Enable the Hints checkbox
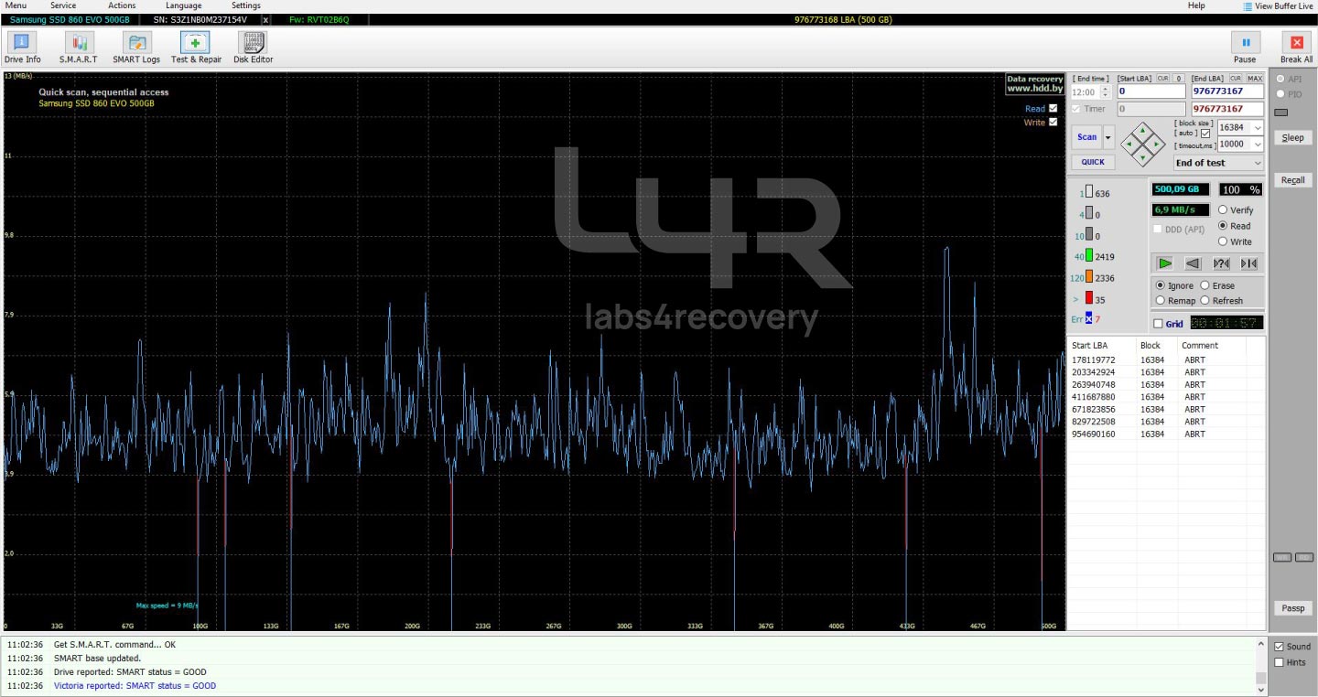1318x697 pixels. 1279,662
